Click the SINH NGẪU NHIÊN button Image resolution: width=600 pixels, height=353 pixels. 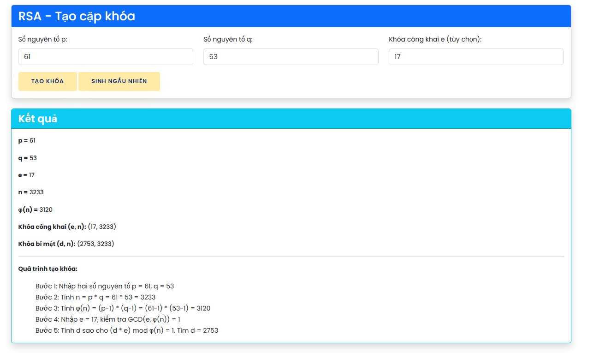(x=119, y=81)
